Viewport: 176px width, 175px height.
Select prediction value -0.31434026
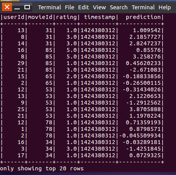(141, 90)
